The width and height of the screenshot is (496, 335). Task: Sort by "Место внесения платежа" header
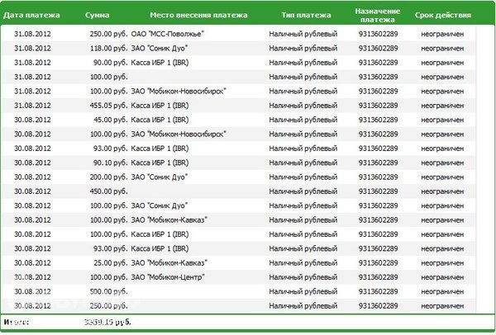[x=197, y=17]
